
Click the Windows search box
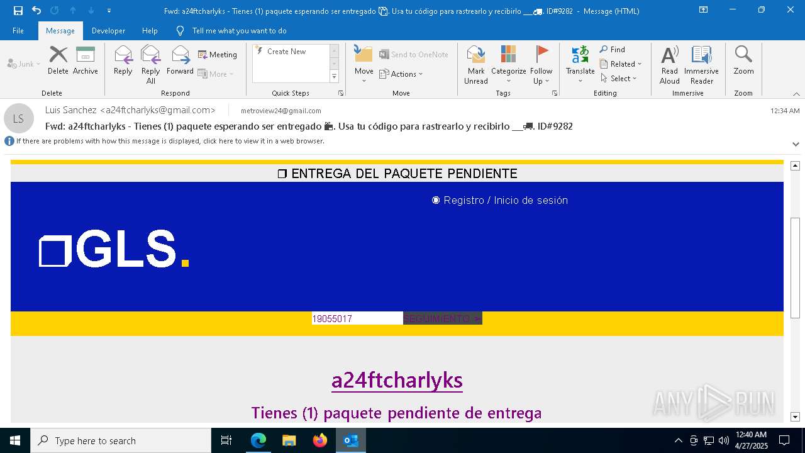coord(121,440)
